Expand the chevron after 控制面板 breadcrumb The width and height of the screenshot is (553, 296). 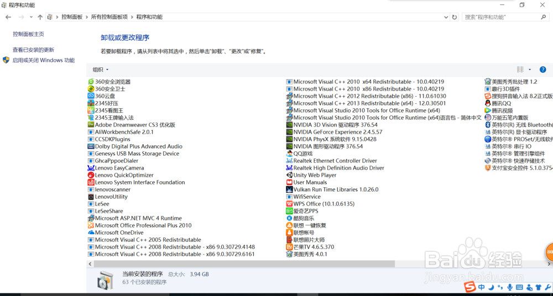click(x=86, y=17)
